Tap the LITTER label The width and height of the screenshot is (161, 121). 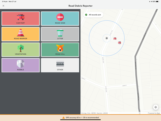60,39
